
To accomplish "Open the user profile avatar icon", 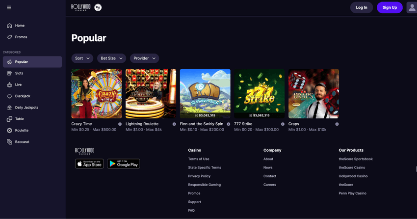I will [x=412, y=7].
